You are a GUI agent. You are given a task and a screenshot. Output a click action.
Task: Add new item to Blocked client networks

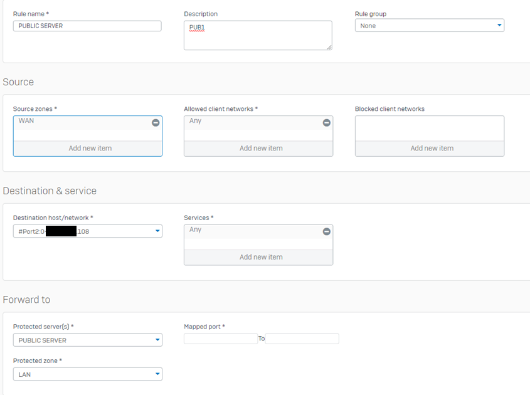(x=430, y=149)
